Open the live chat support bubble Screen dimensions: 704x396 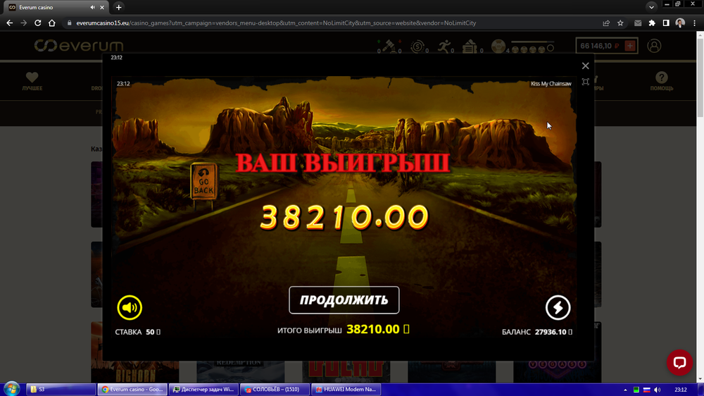pyautogui.click(x=679, y=362)
